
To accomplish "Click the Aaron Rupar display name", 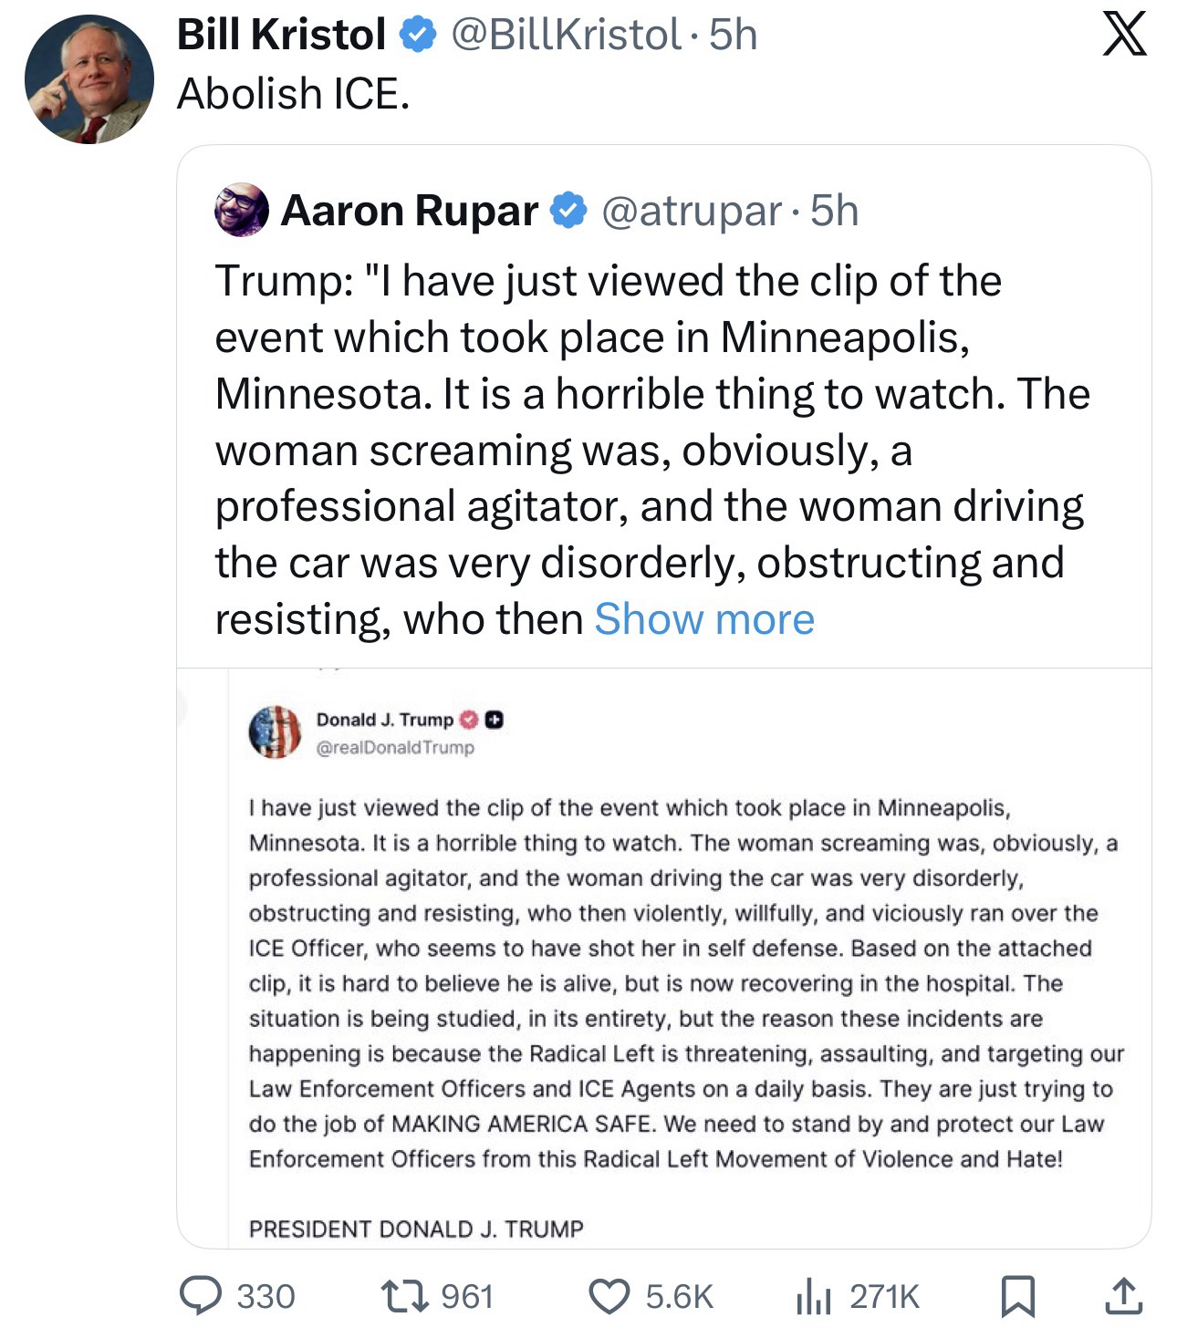I will [409, 211].
